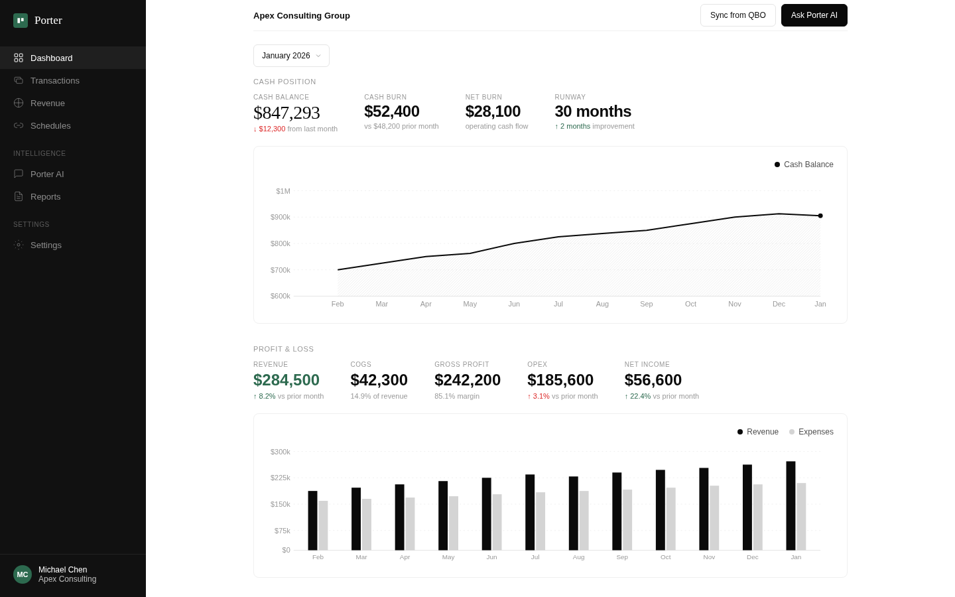This screenshot has height=597, width=955.
Task: Open the January 2026 month dropdown
Action: pyautogui.click(x=291, y=56)
